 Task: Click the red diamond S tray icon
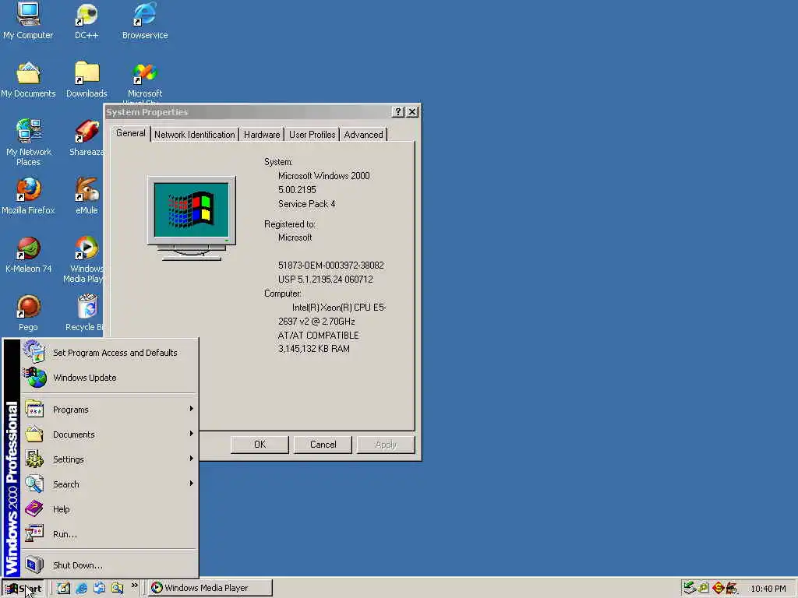point(718,588)
